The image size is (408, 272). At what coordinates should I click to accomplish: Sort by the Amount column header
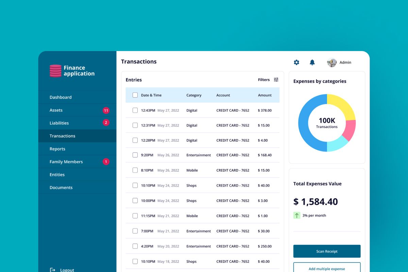(265, 95)
